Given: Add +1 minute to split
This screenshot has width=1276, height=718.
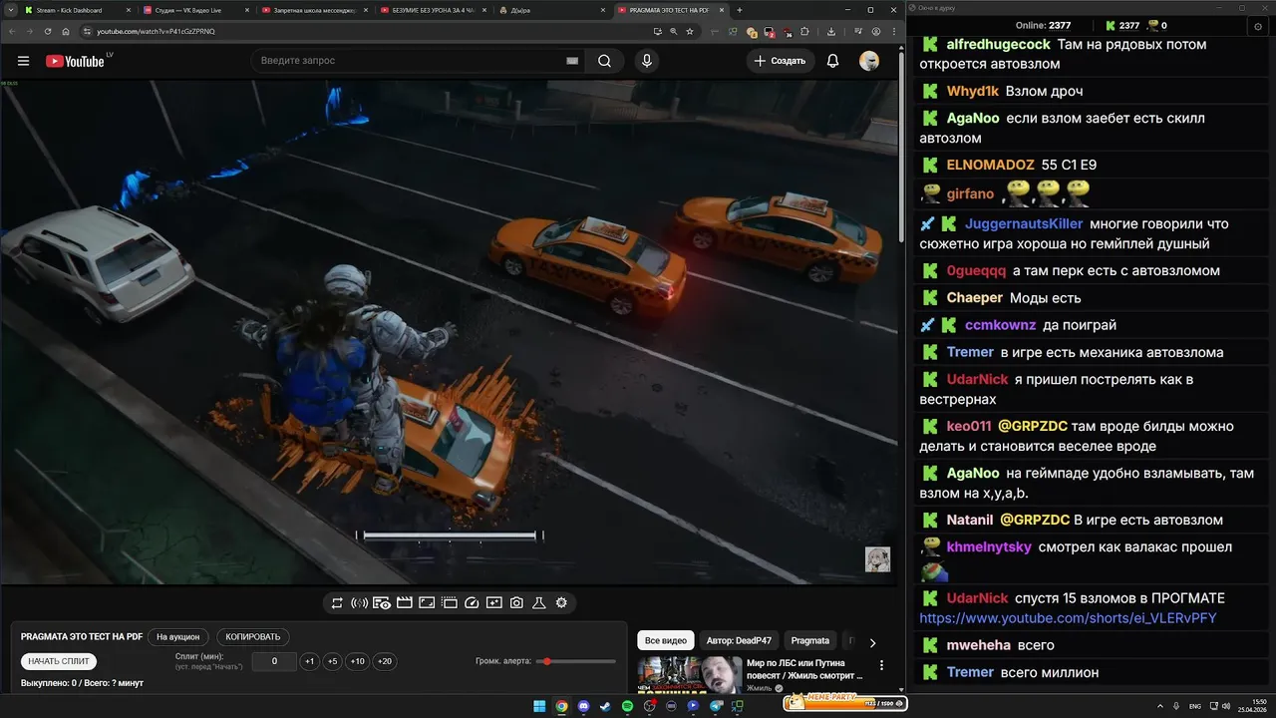Looking at the screenshot, I should coord(310,661).
